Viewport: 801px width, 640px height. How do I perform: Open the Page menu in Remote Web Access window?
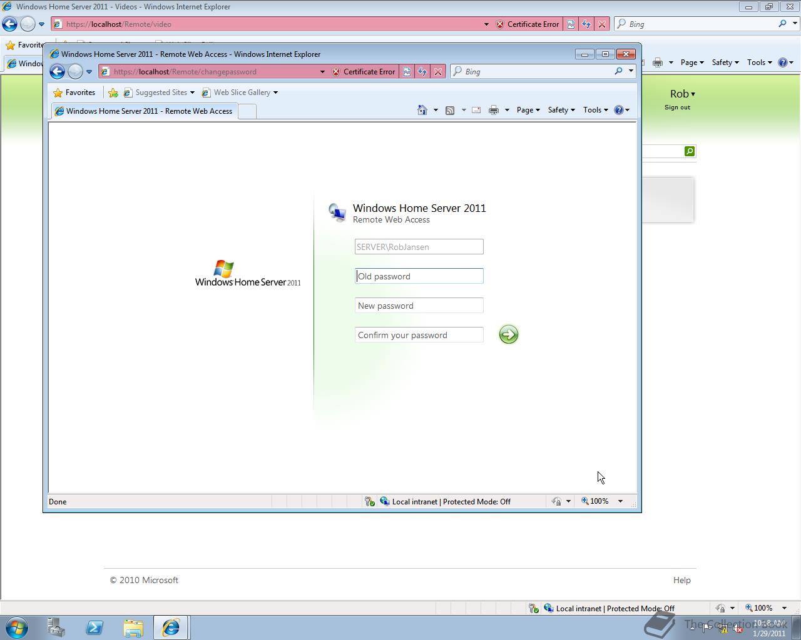coord(528,110)
